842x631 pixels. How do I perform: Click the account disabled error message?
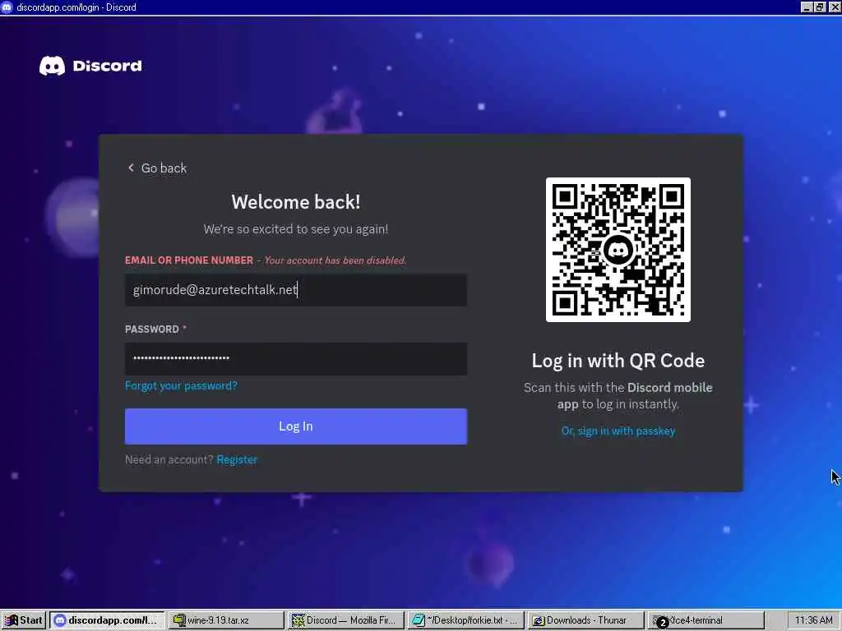click(335, 260)
